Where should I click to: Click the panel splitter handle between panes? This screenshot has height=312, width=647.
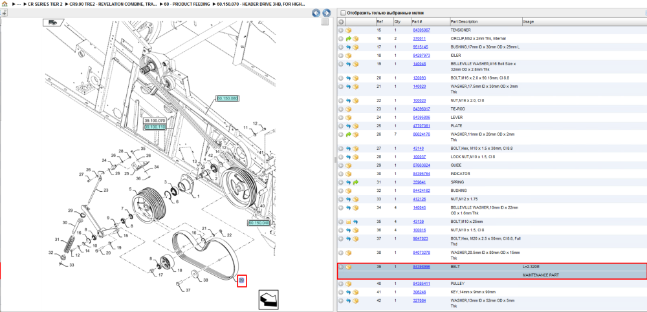pos(334,160)
